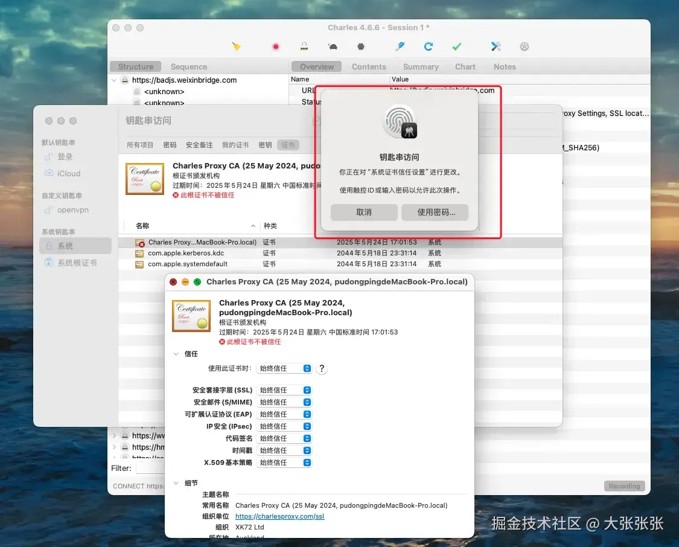Collapse the 信任 section disclosure triangle
Viewport: 679px width, 547px height.
[176, 354]
